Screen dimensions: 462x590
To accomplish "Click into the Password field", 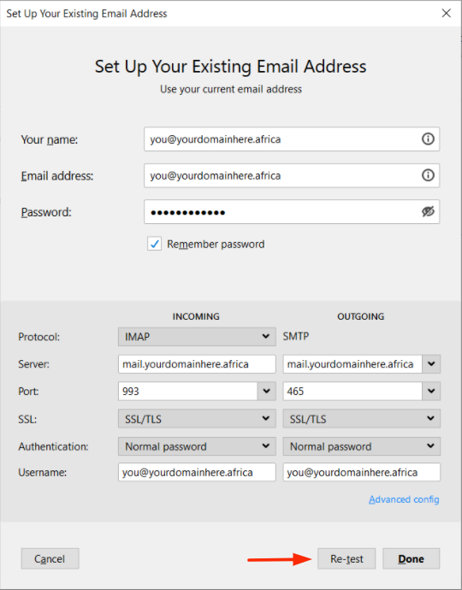I will (282, 212).
